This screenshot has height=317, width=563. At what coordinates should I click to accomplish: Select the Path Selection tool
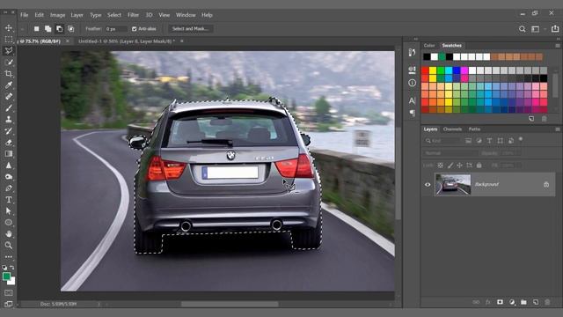pyautogui.click(x=9, y=211)
